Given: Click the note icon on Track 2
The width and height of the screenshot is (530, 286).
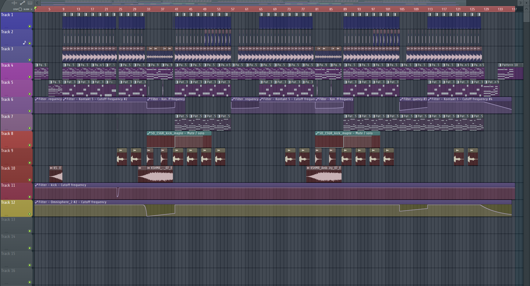Looking at the screenshot, I should (x=24, y=43).
